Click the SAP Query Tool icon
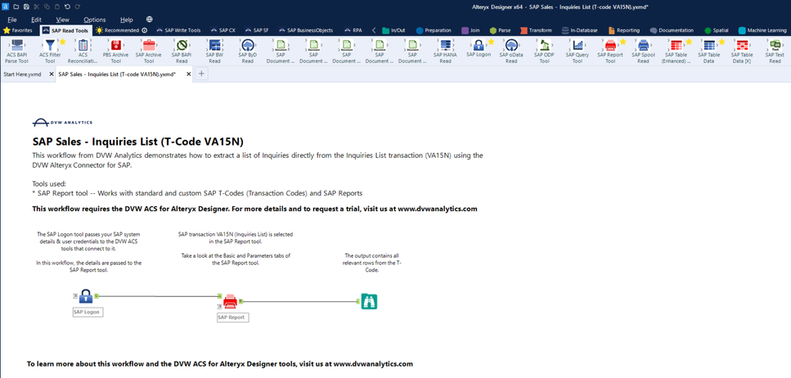Viewport: 791px width, 378px height. [578, 46]
